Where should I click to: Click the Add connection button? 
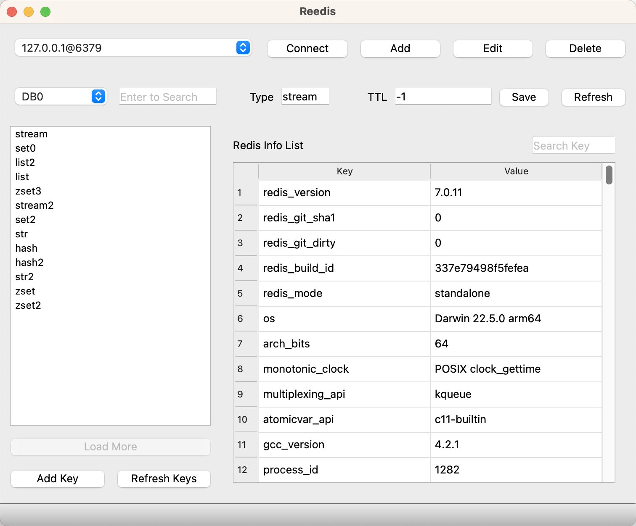click(400, 48)
